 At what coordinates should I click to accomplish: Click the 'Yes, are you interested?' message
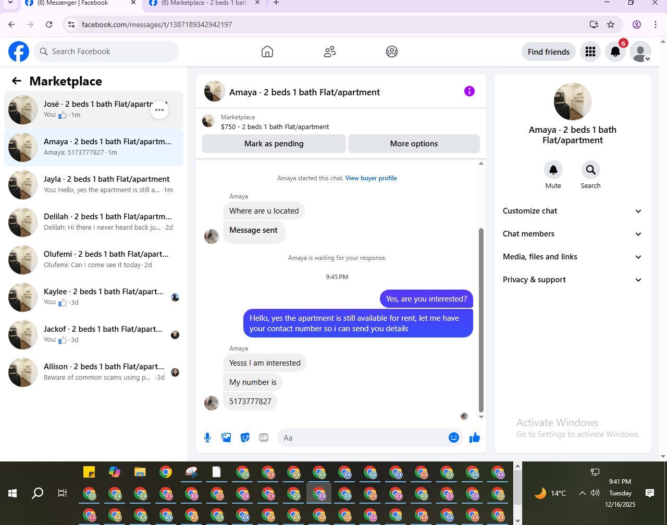tap(426, 299)
